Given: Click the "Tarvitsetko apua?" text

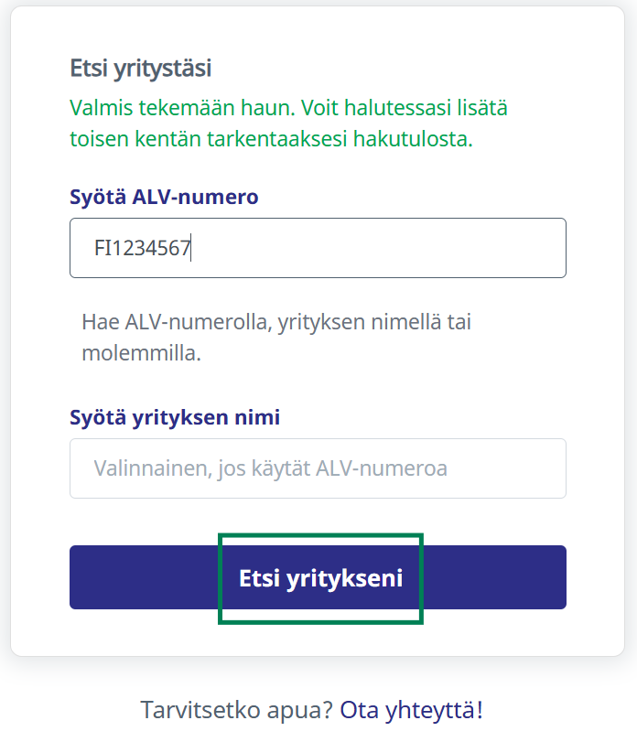Looking at the screenshot, I should (237, 709).
